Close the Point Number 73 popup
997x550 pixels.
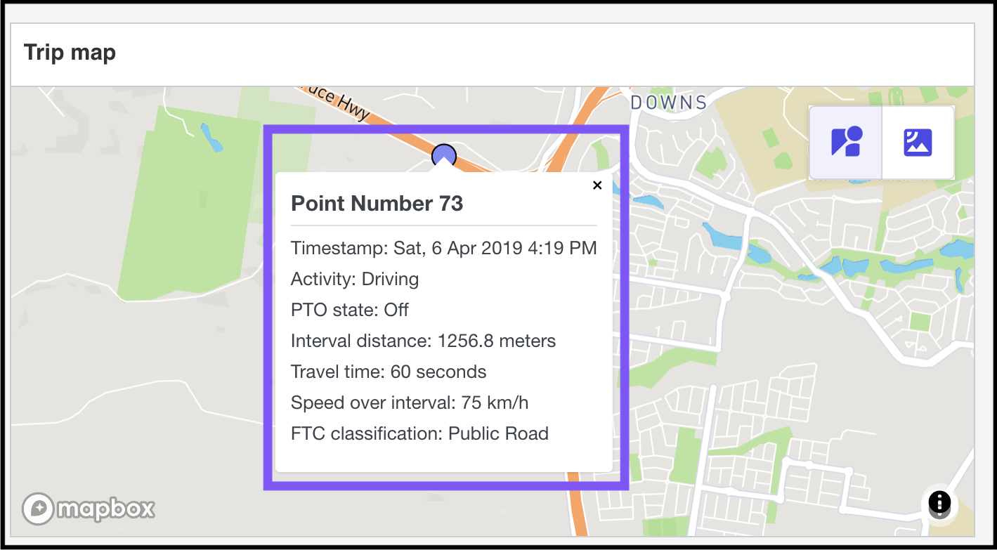coord(597,185)
